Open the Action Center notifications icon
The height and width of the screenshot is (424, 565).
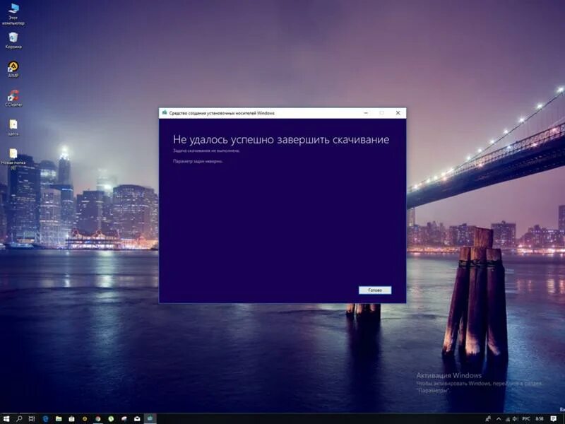pos(554,418)
